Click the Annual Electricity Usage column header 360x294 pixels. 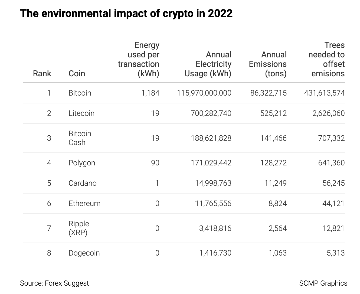coord(208,64)
